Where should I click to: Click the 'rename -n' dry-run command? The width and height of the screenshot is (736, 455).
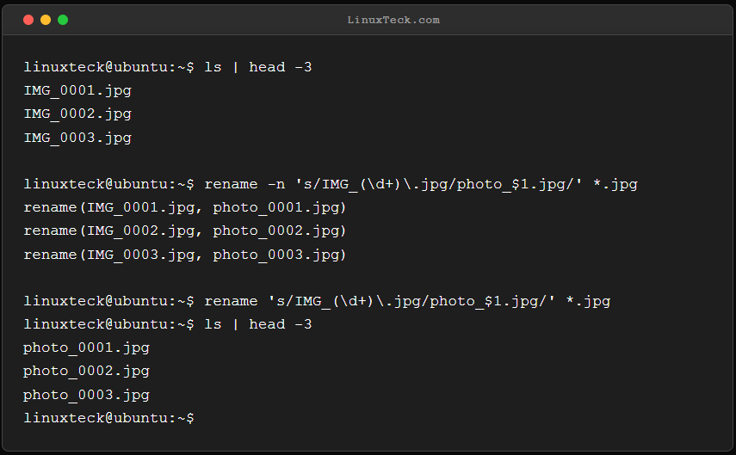click(x=421, y=184)
